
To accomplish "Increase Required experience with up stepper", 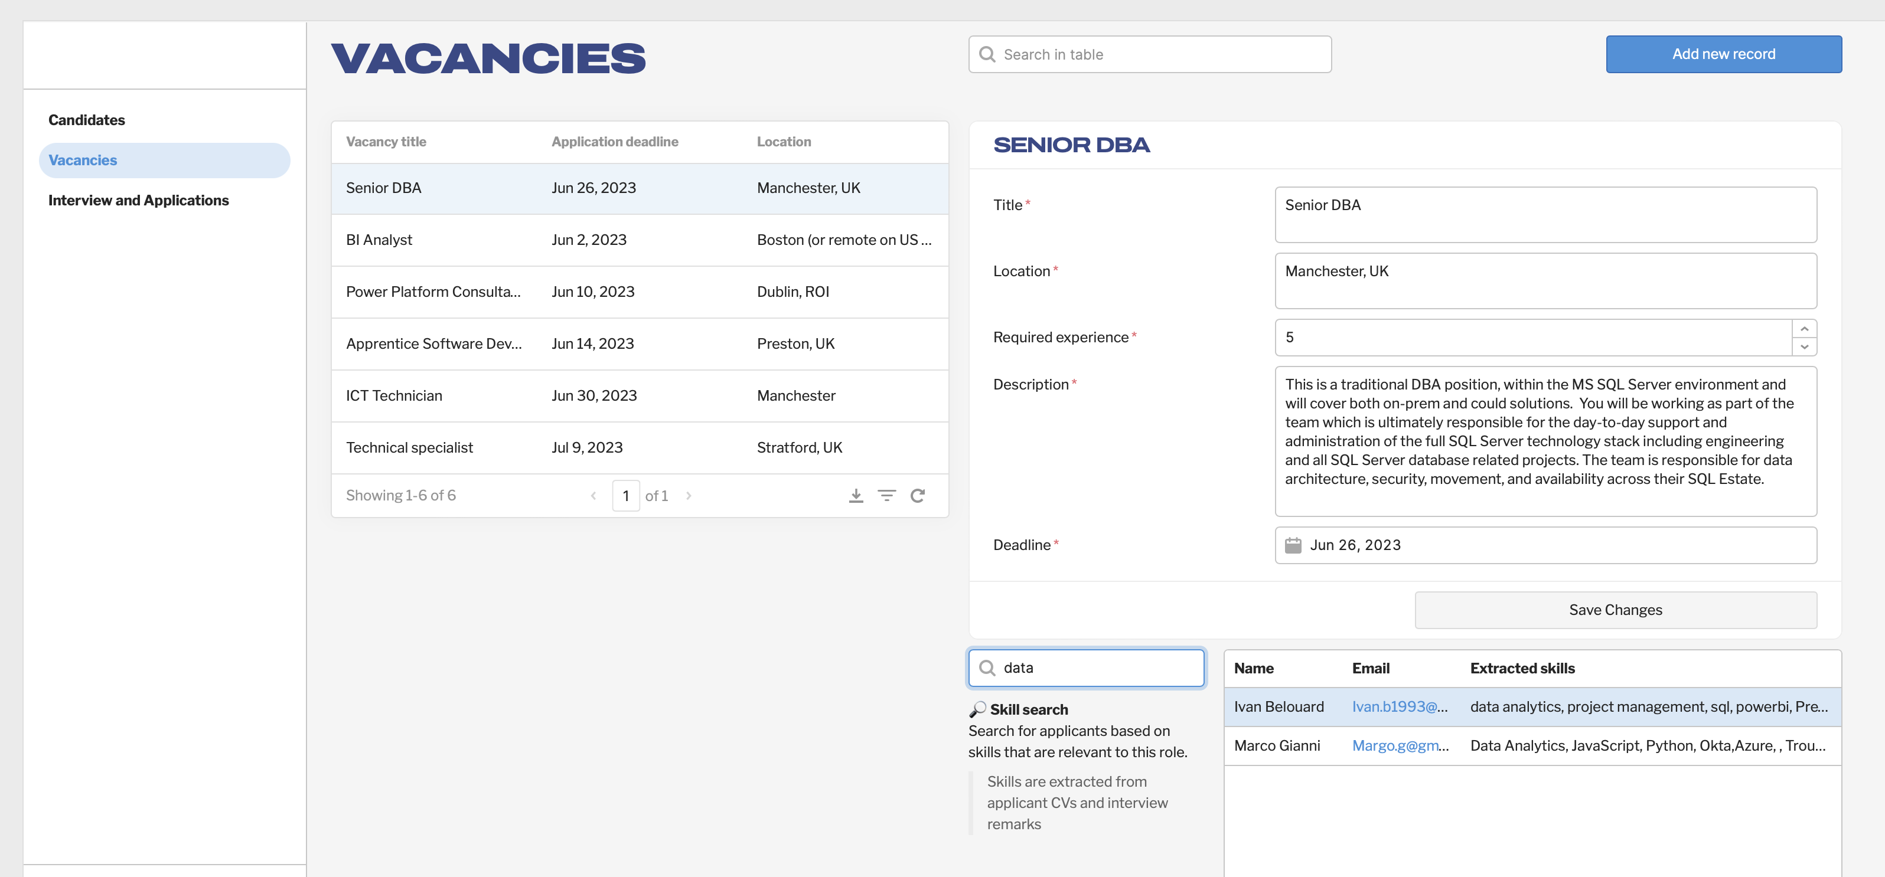I will [1804, 328].
